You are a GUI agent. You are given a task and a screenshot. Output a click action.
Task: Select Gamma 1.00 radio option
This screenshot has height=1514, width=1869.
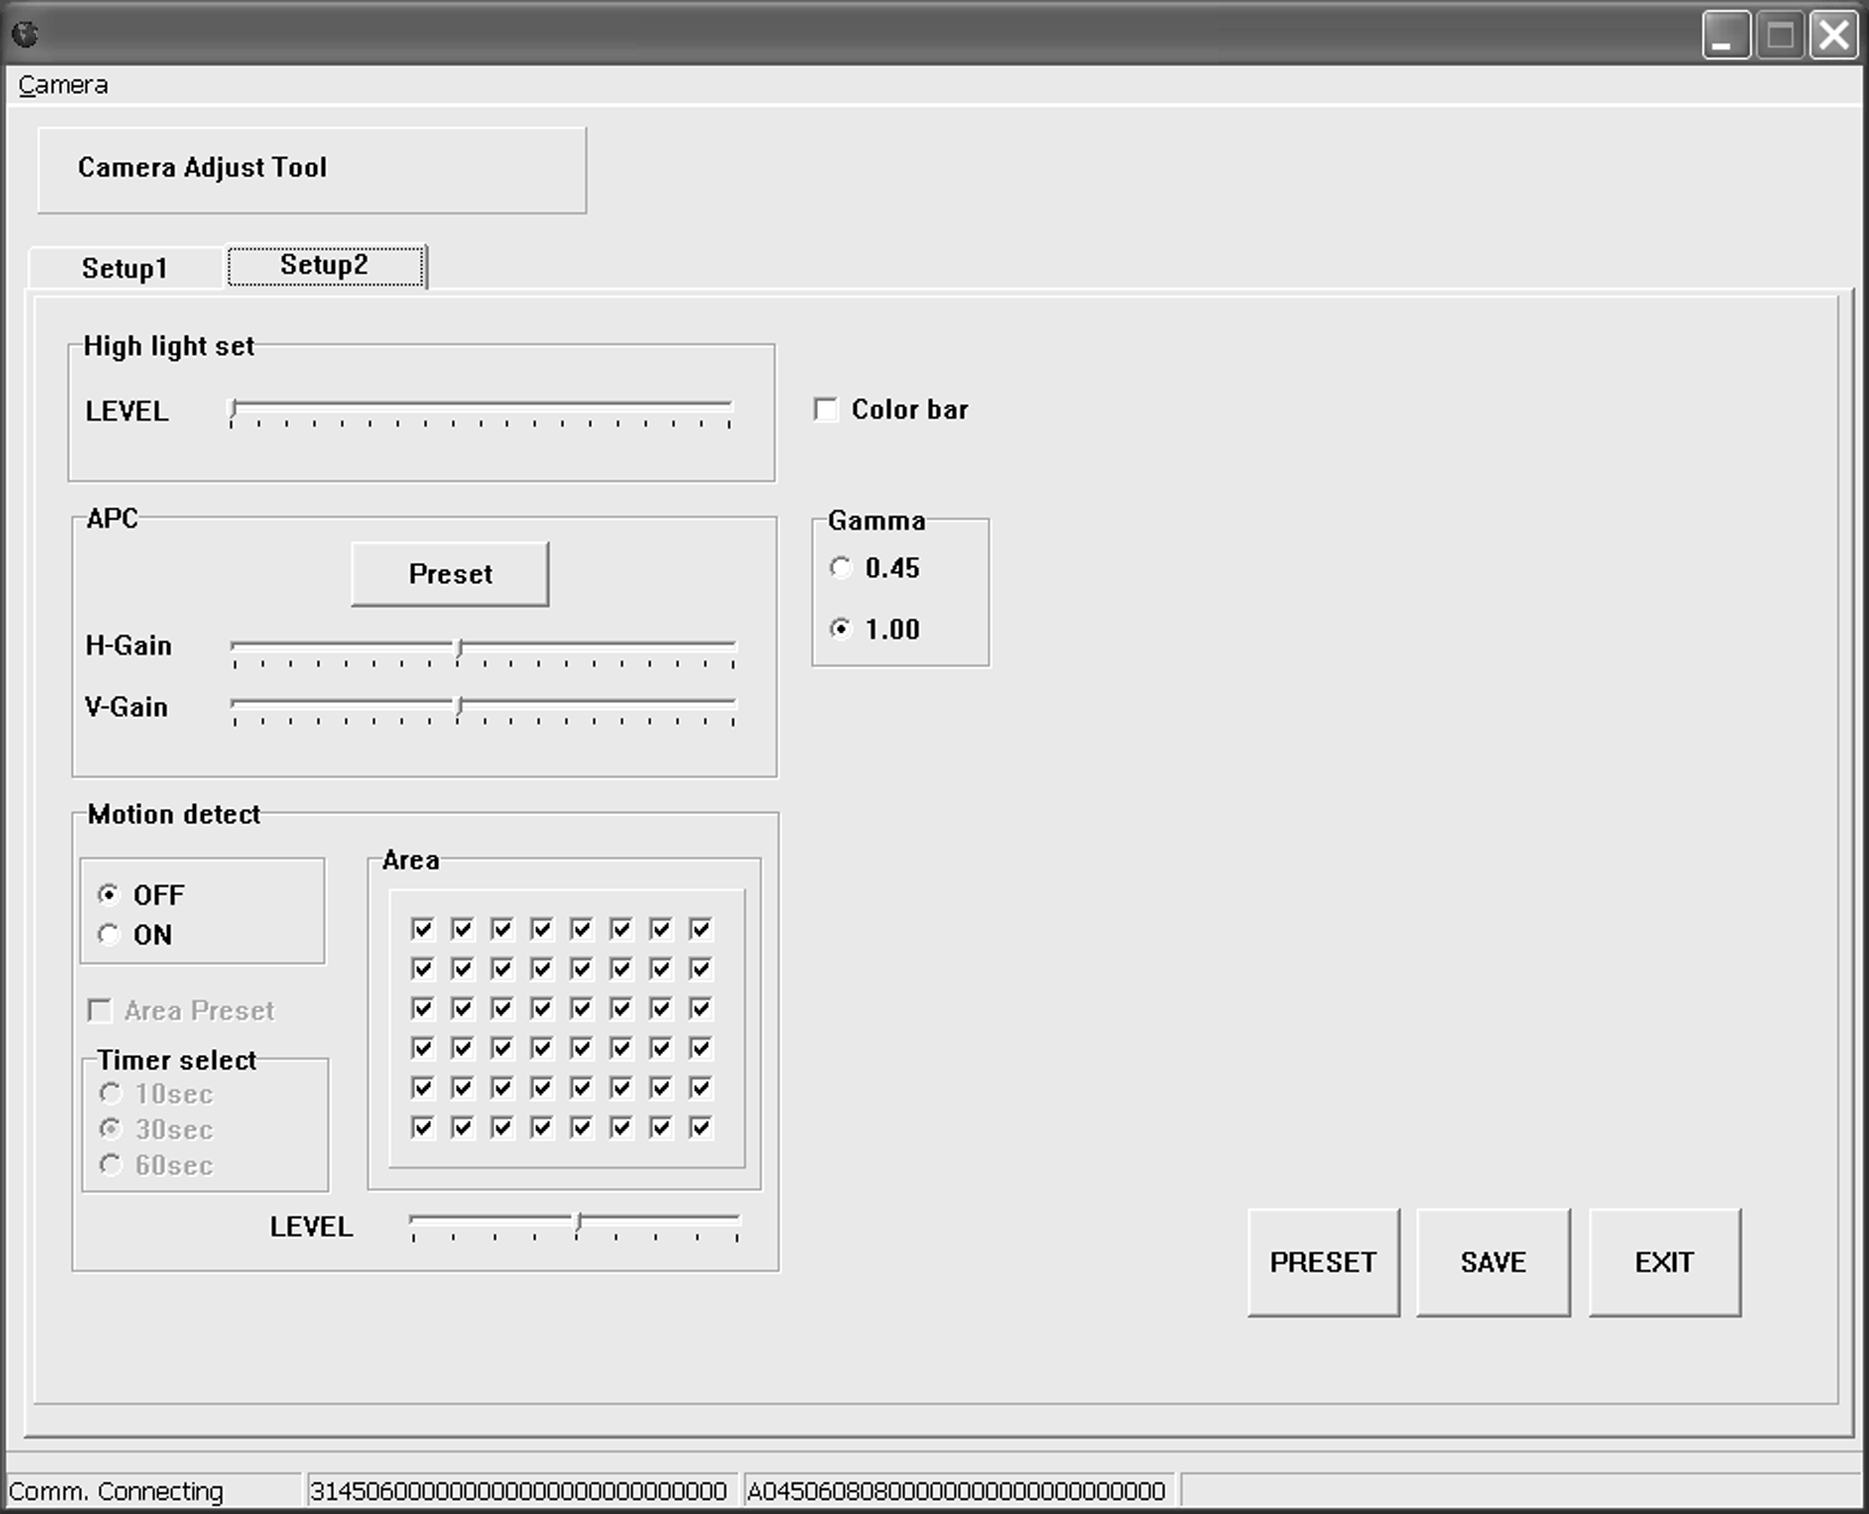(x=841, y=629)
